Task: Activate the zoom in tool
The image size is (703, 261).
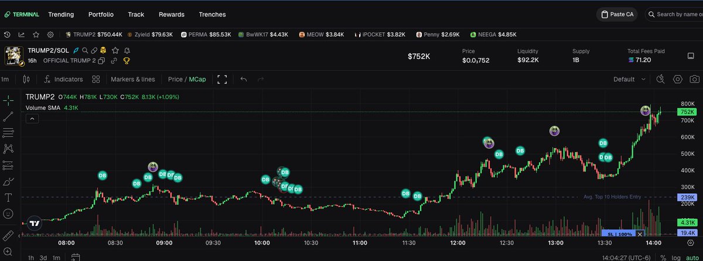Action: (8, 252)
